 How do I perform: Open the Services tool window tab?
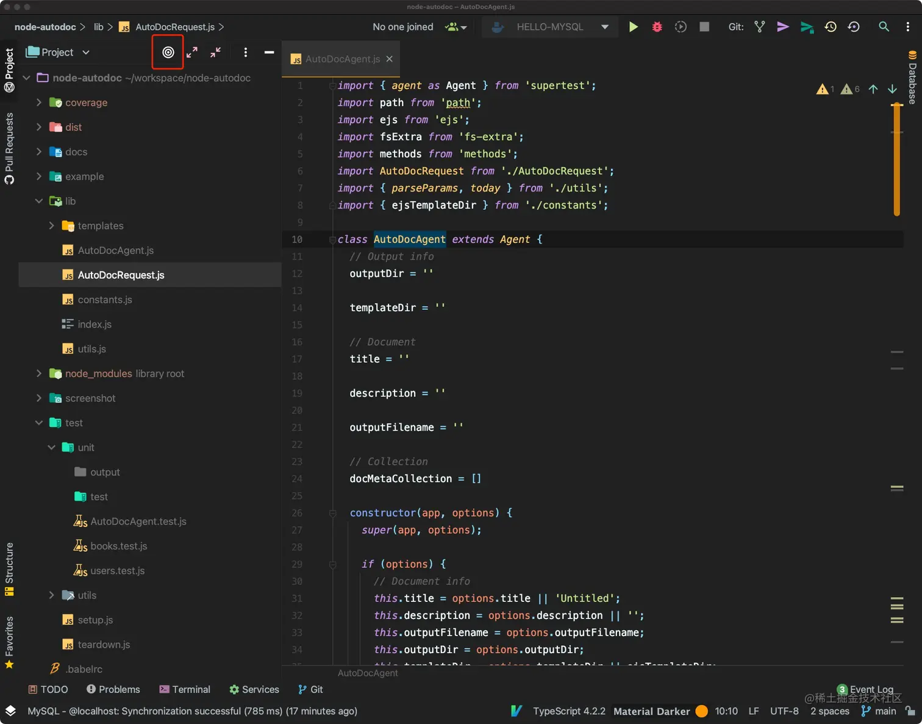pyautogui.click(x=254, y=689)
